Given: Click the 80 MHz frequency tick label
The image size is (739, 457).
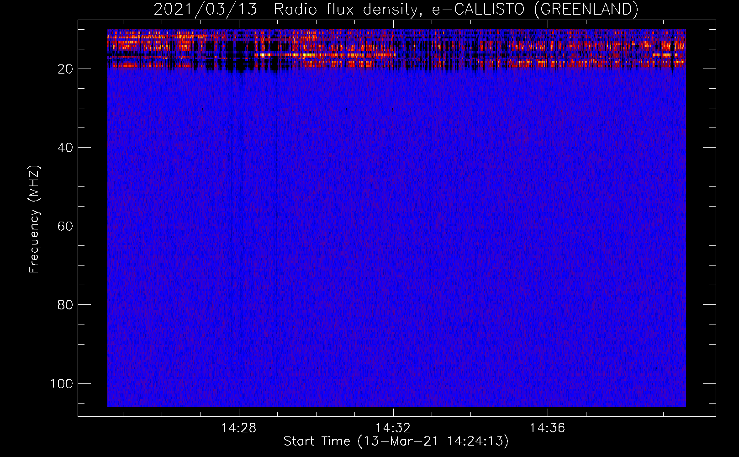Looking at the screenshot, I should point(65,305).
